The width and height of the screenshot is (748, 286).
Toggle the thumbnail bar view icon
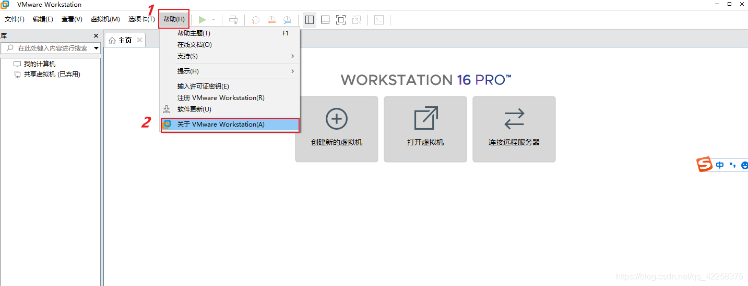(x=325, y=20)
